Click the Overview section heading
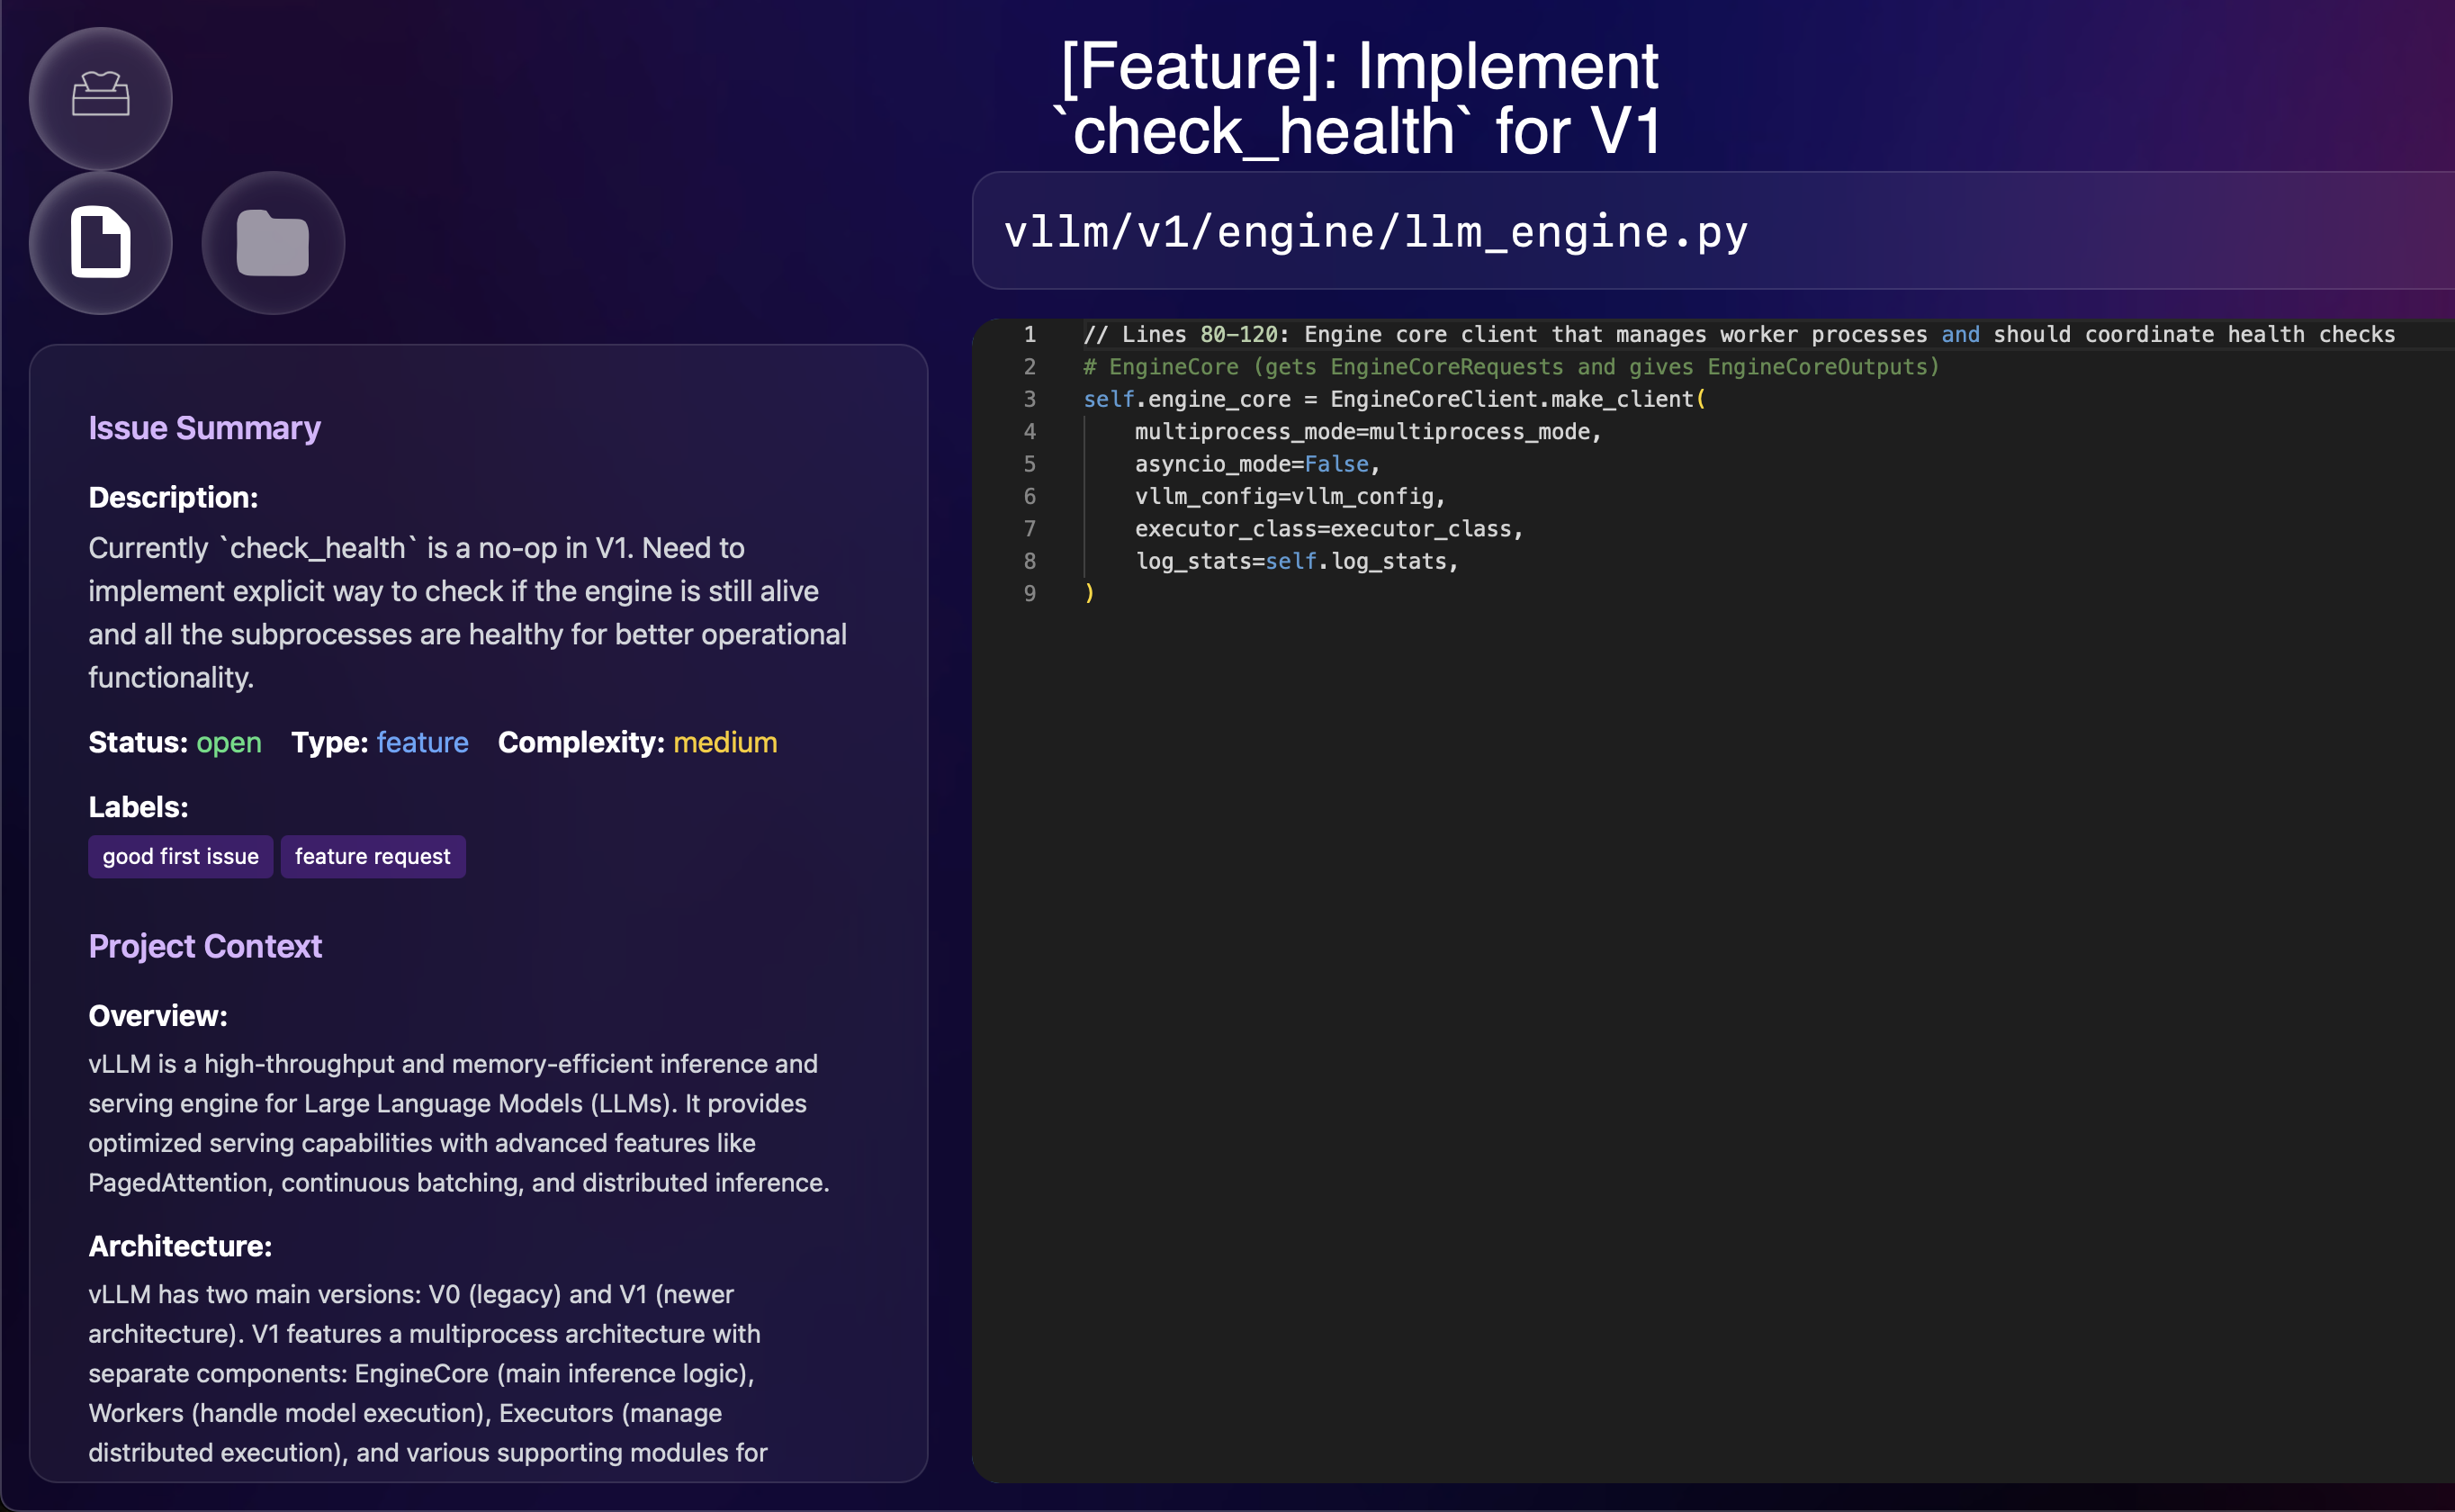 point(157,1016)
